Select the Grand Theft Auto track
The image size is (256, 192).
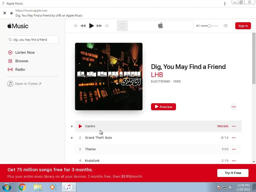coord(158,138)
